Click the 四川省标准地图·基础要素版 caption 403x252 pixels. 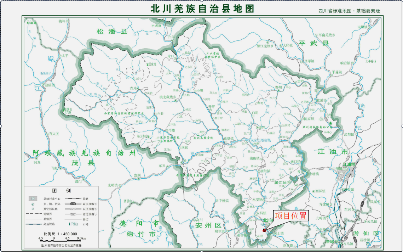(x=349, y=11)
